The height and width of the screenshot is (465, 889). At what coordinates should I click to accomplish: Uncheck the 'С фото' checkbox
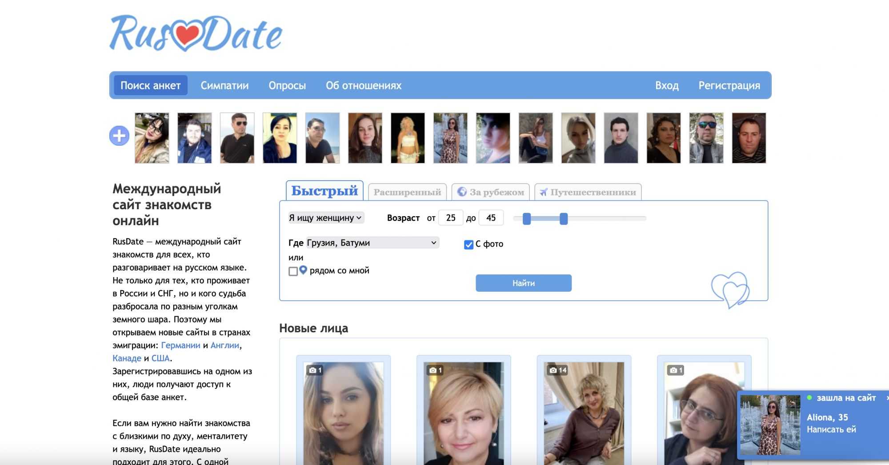click(469, 245)
